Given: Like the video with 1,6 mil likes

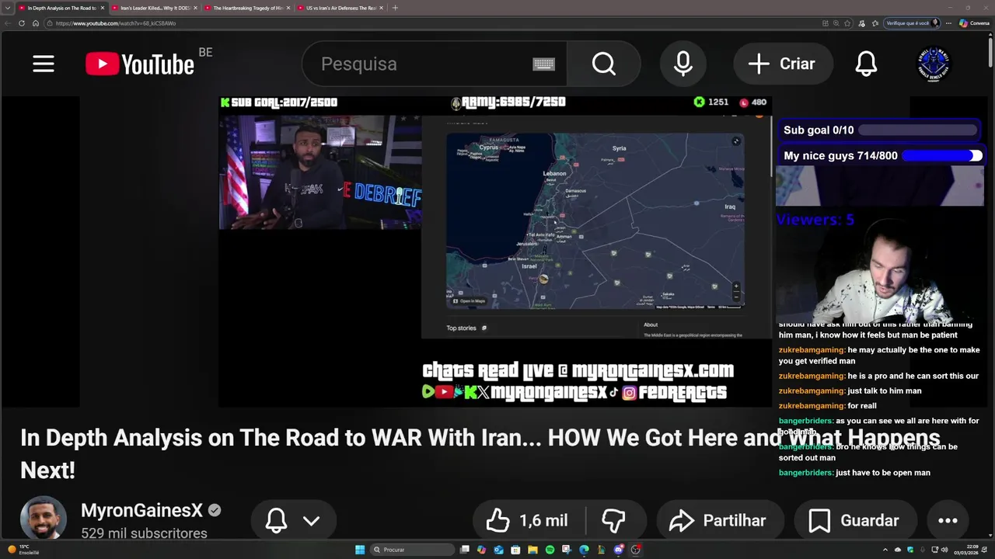Looking at the screenshot, I should click(529, 520).
